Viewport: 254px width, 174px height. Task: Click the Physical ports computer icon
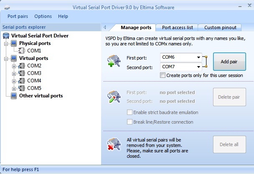tap(14, 43)
